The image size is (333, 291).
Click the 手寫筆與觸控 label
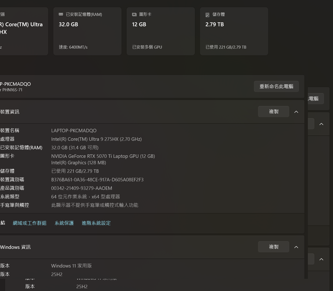[14, 205]
